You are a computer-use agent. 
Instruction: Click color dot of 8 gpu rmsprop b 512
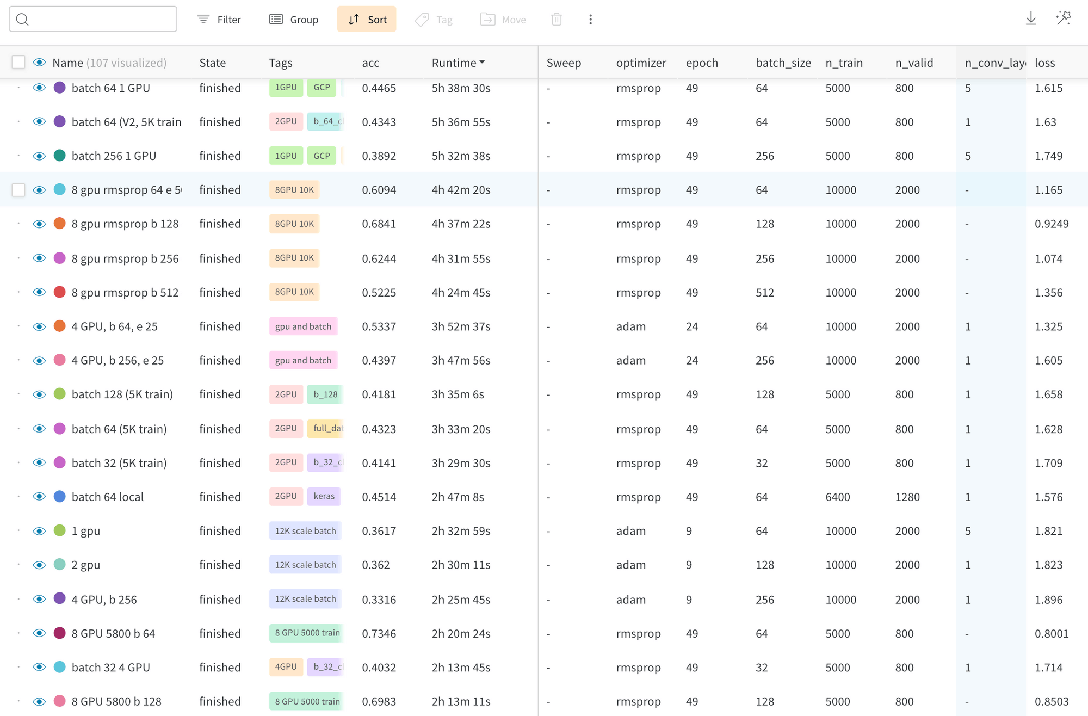click(x=60, y=292)
